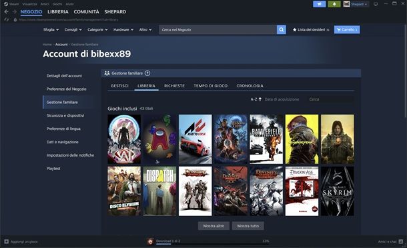Click the Mostra tutto button
This screenshot has height=248, width=407.
pos(248,226)
